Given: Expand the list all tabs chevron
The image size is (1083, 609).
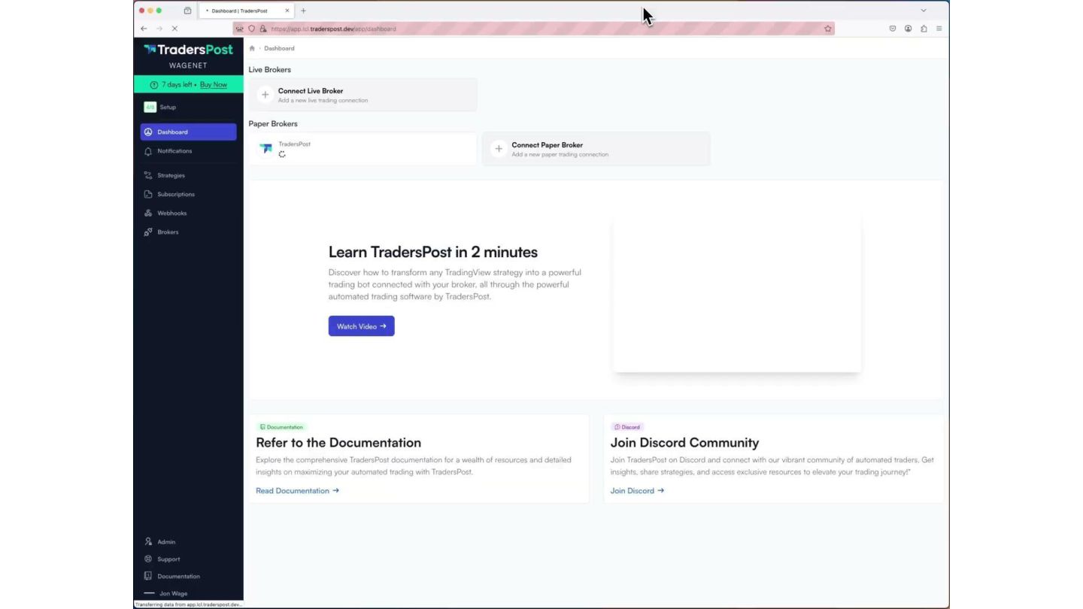Looking at the screenshot, I should point(924,11).
